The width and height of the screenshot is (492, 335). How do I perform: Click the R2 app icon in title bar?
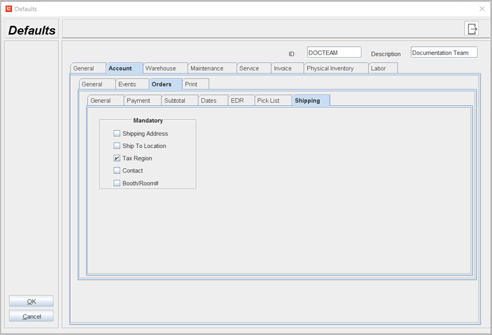pyautogui.click(x=8, y=9)
